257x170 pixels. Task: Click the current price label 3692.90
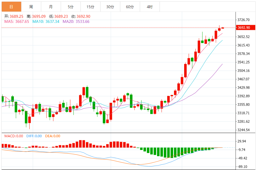(x=245, y=28)
